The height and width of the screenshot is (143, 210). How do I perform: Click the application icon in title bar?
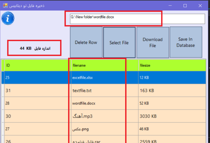5,6
